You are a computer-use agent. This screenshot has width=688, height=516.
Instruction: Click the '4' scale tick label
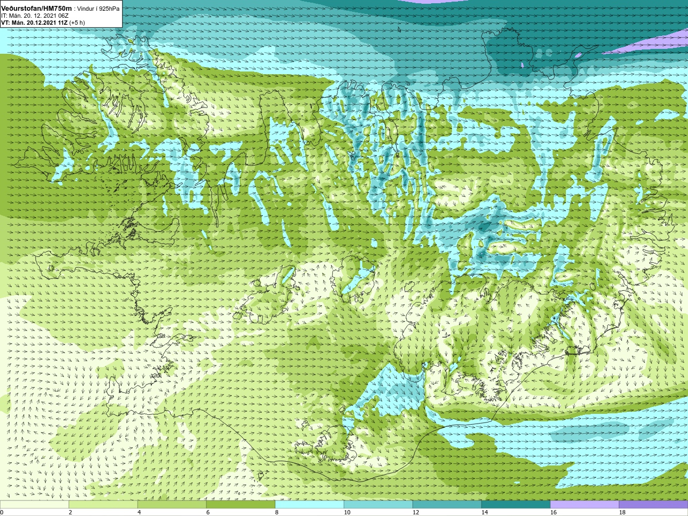click(x=139, y=512)
